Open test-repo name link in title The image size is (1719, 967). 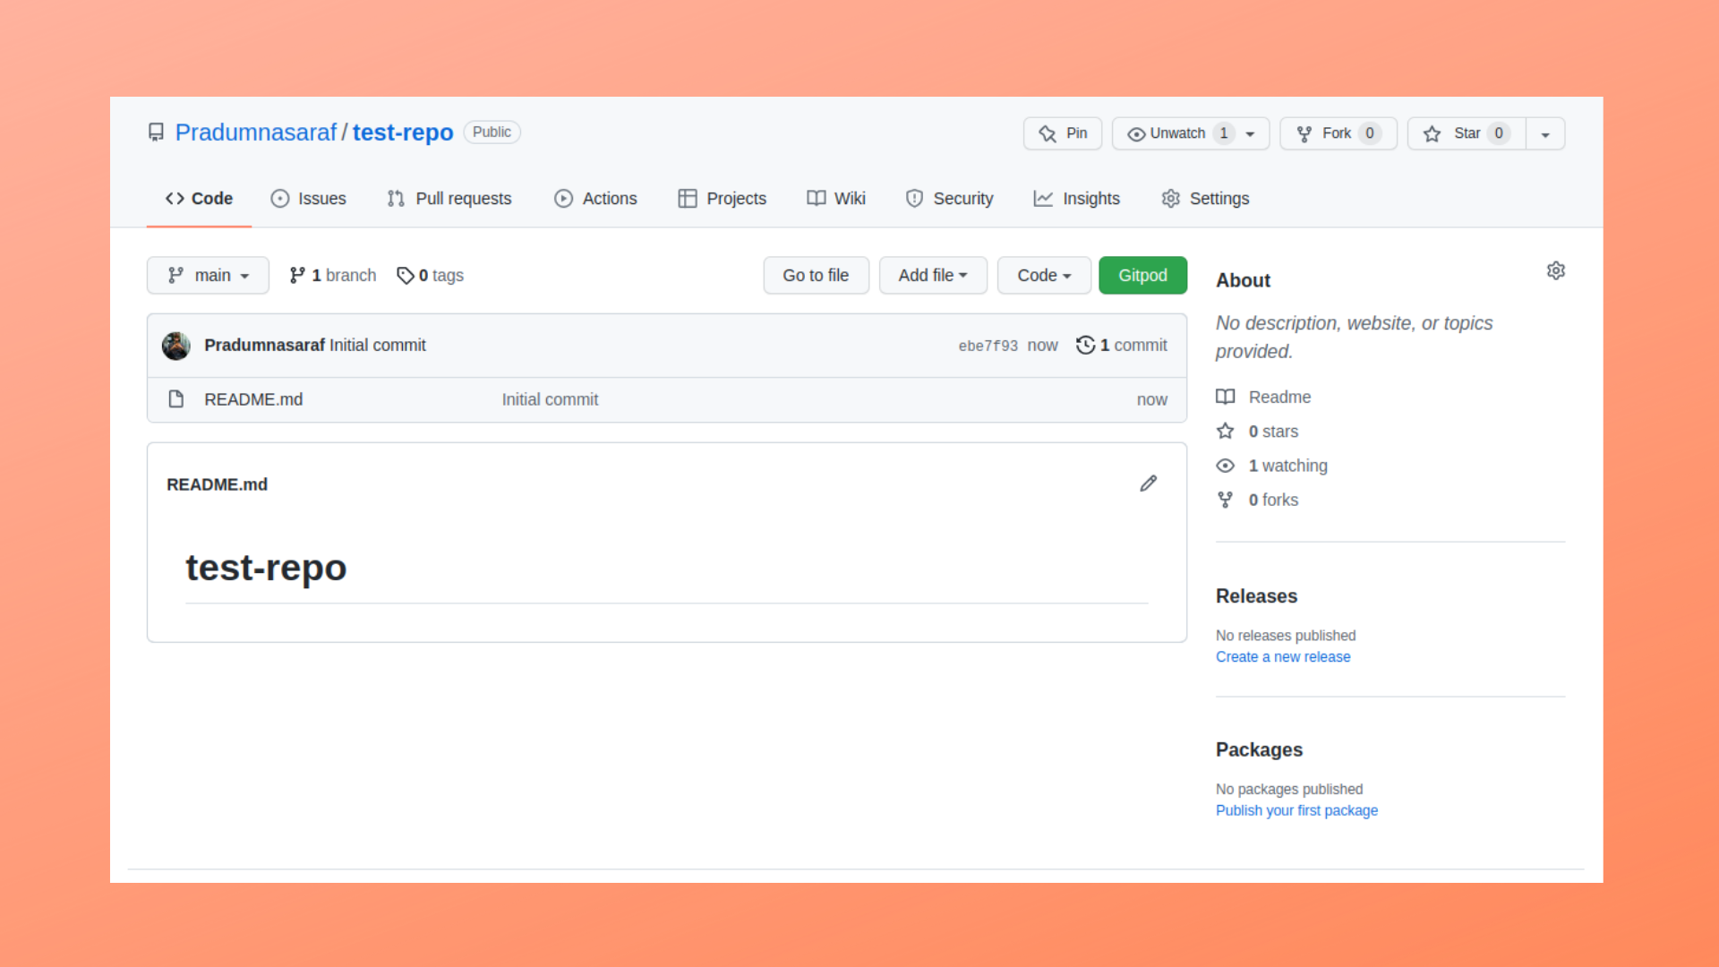pos(403,133)
